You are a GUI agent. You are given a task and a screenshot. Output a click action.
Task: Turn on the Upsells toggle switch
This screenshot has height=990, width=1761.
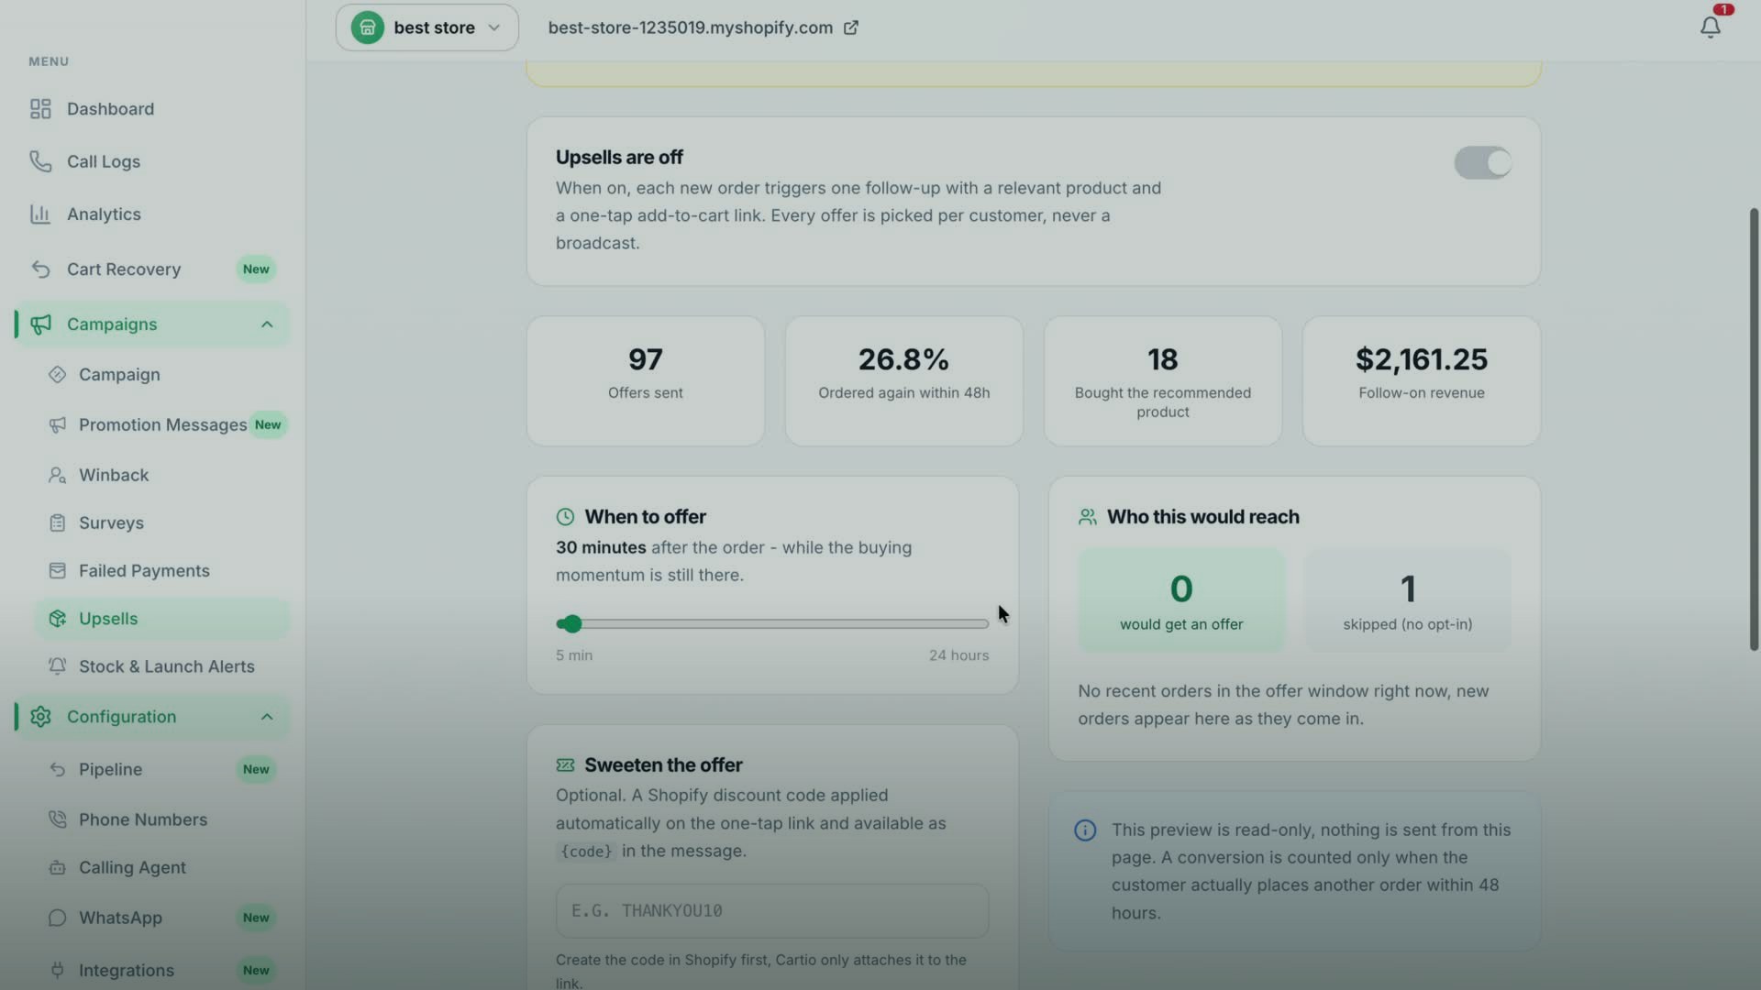tap(1482, 163)
